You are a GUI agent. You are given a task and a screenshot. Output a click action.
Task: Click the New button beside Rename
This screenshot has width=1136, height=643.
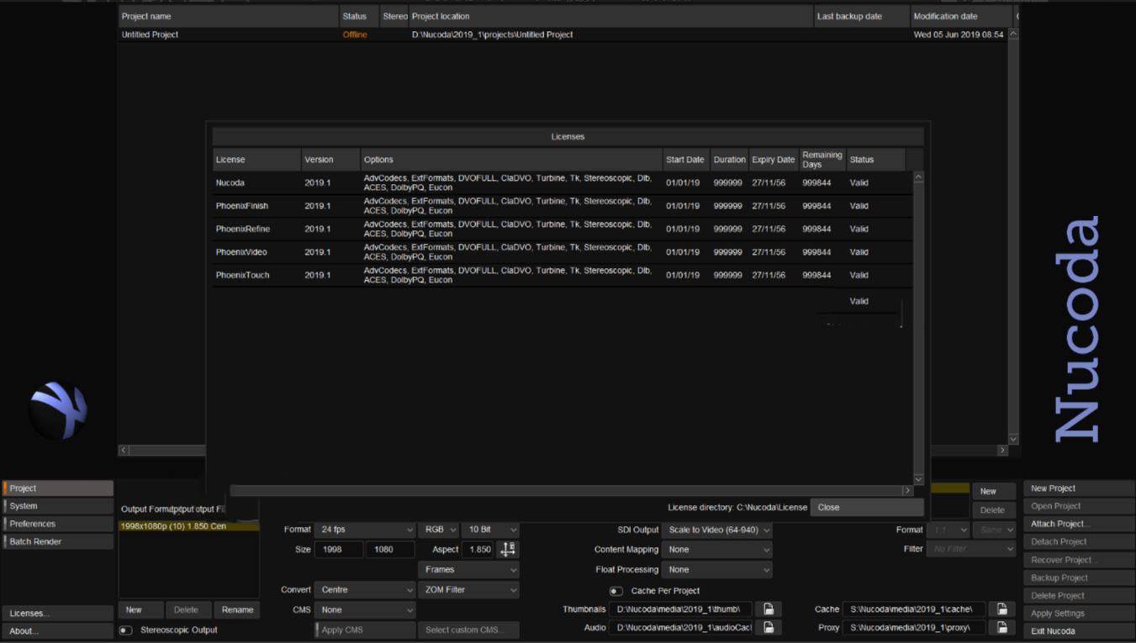click(141, 610)
